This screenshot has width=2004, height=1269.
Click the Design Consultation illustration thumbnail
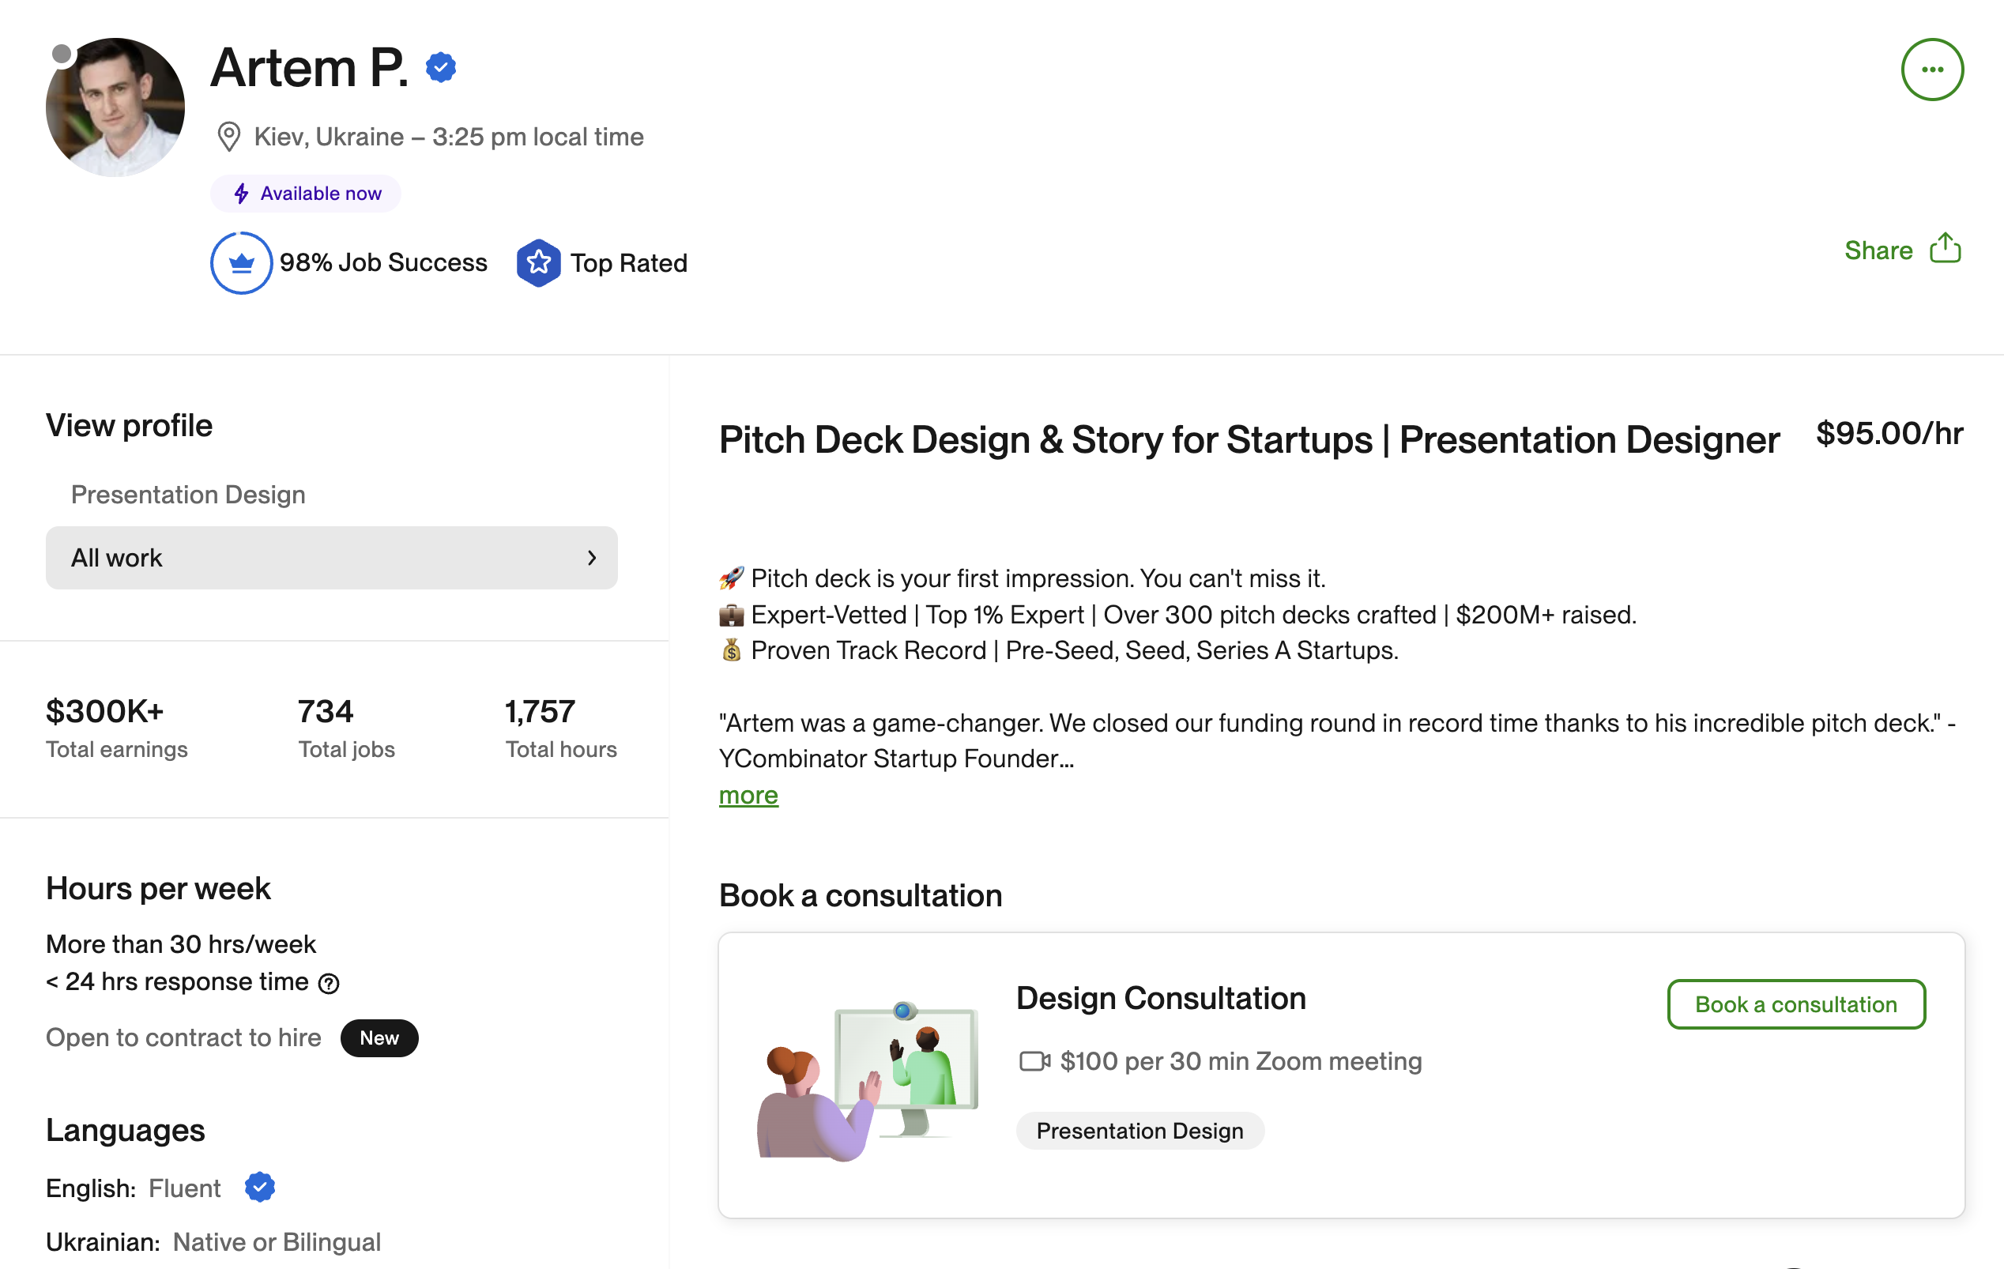tap(867, 1079)
